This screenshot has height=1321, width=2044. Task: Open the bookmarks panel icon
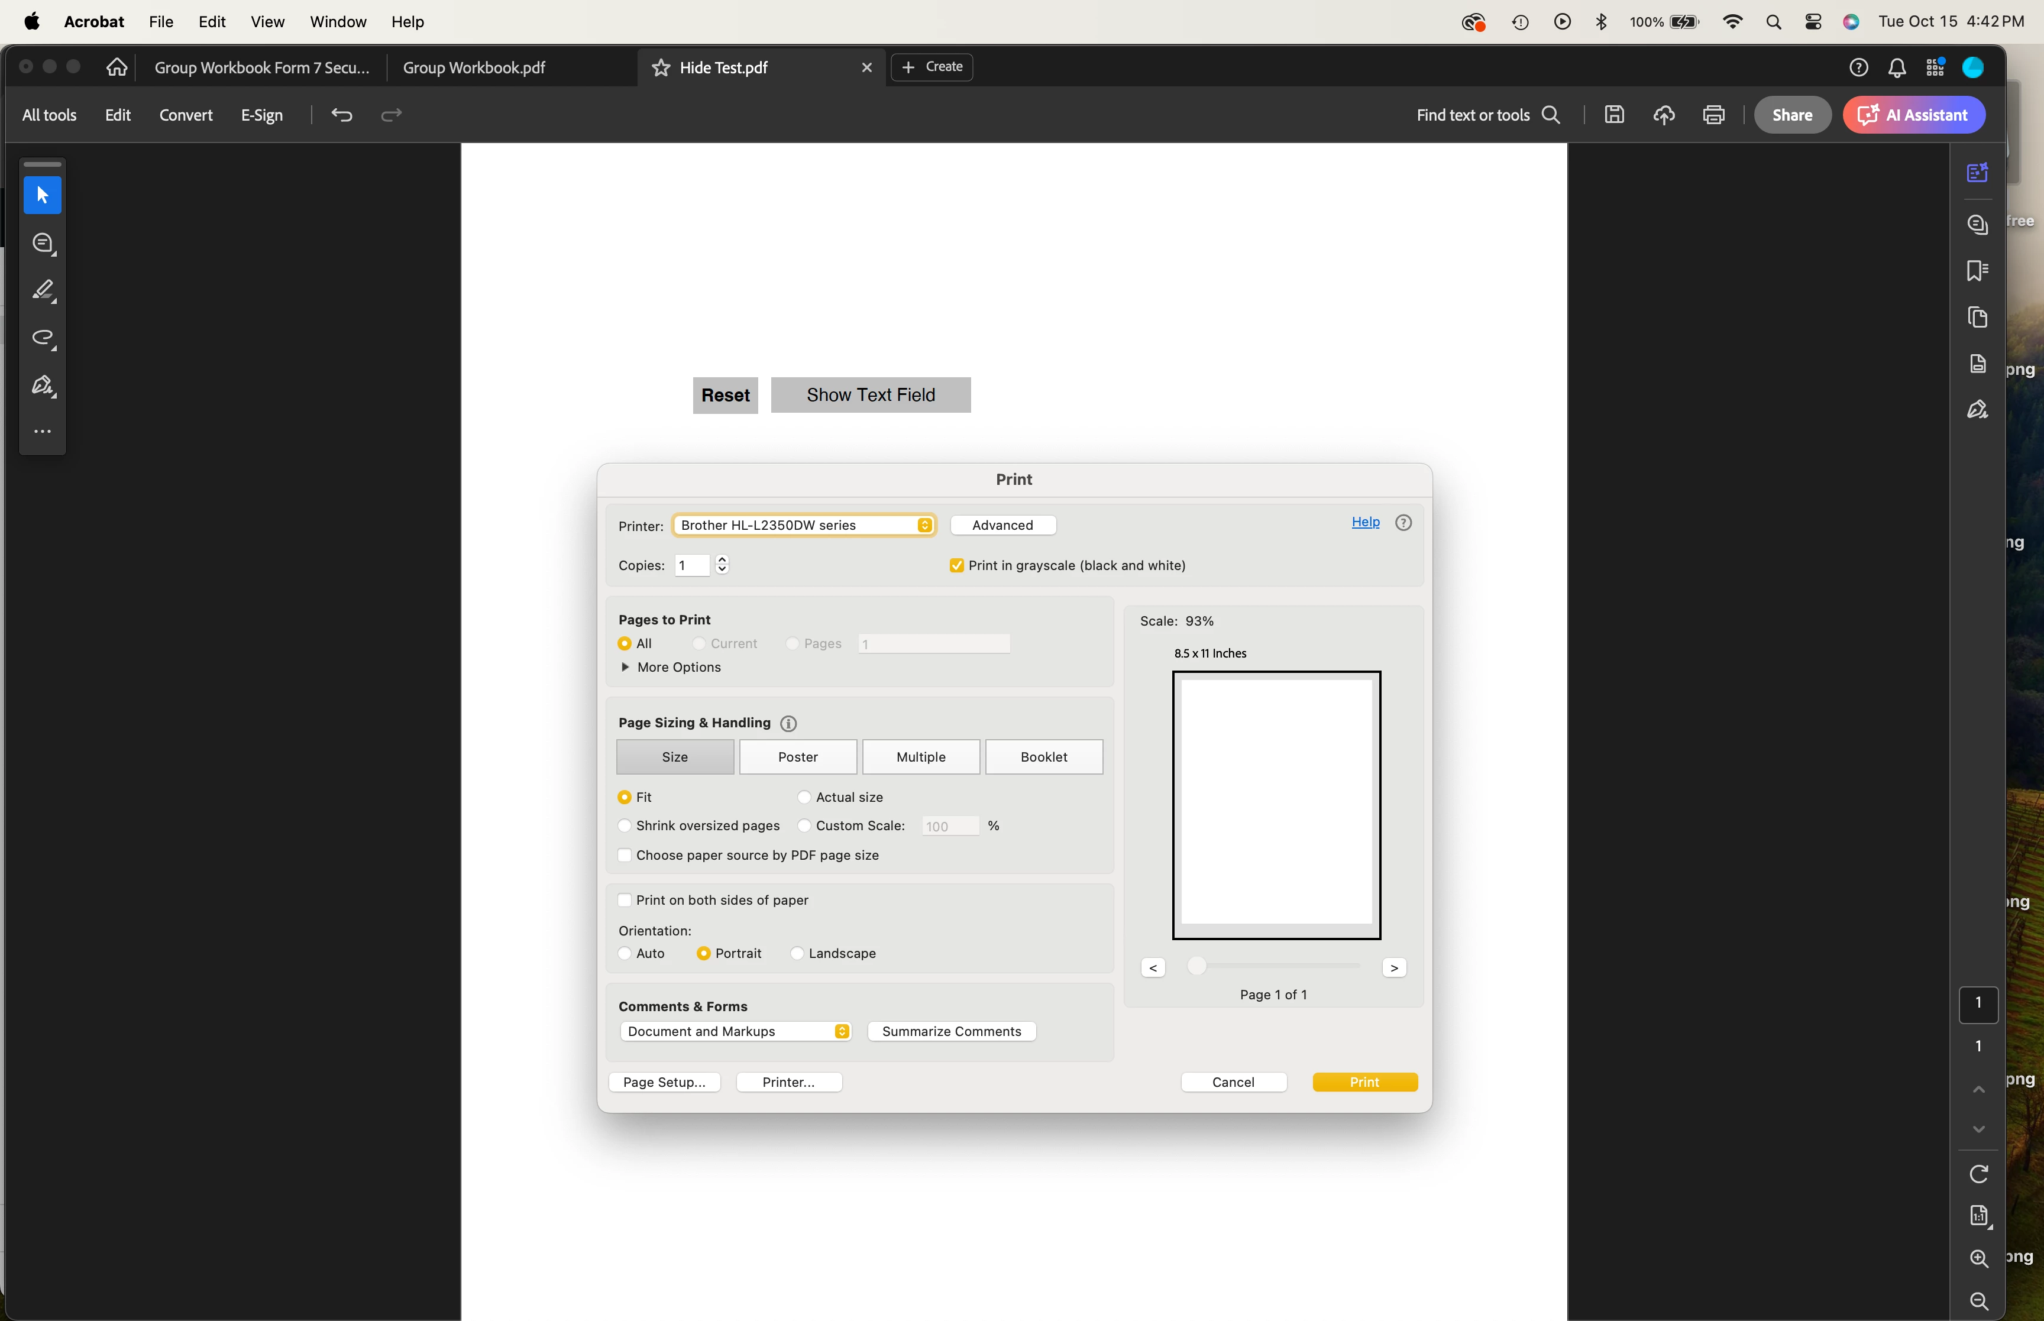tap(1977, 271)
